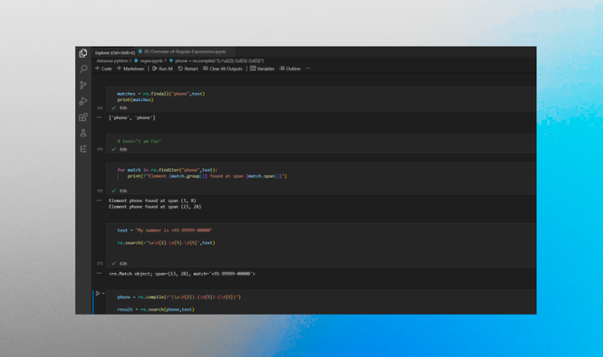
Task: Place cursor in 'text = "My number is' line
Action: tap(165, 230)
